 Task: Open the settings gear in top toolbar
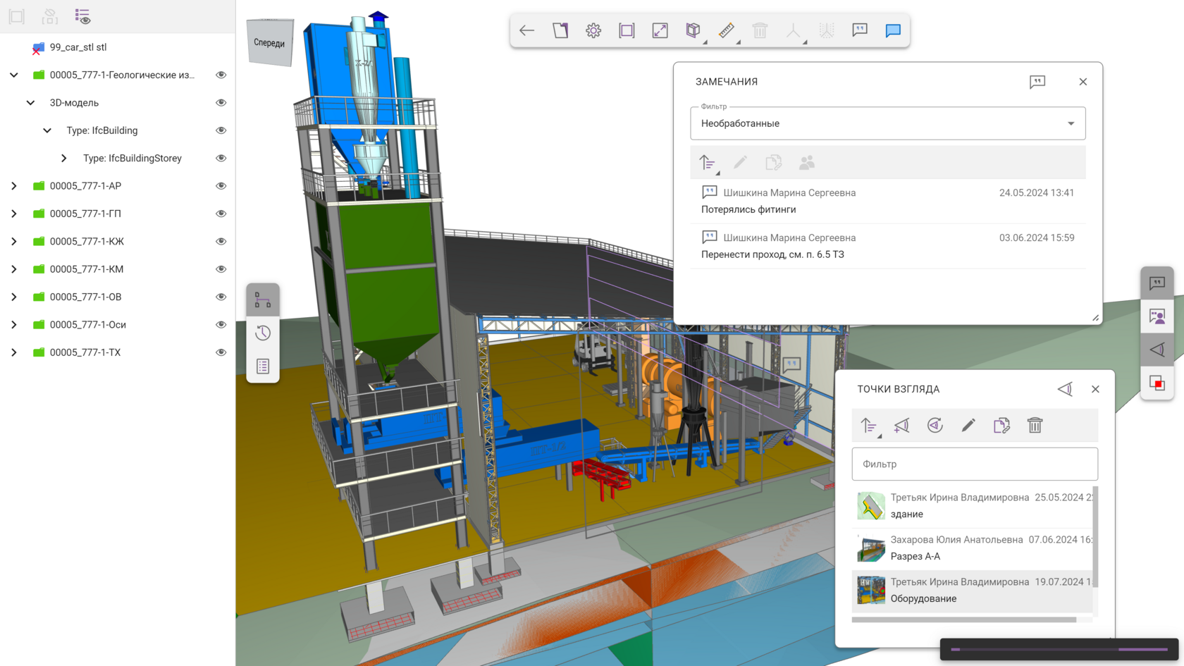tap(593, 30)
